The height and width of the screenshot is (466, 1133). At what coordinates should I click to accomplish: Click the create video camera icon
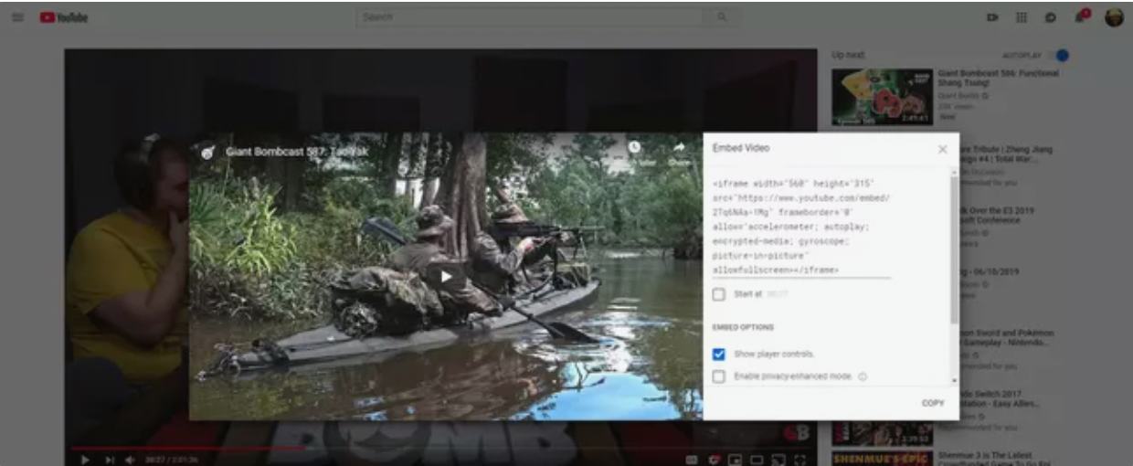pyautogui.click(x=992, y=17)
